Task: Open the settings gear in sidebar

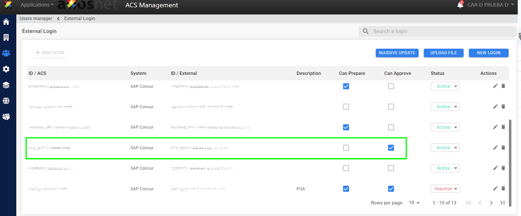Action: coord(6,69)
